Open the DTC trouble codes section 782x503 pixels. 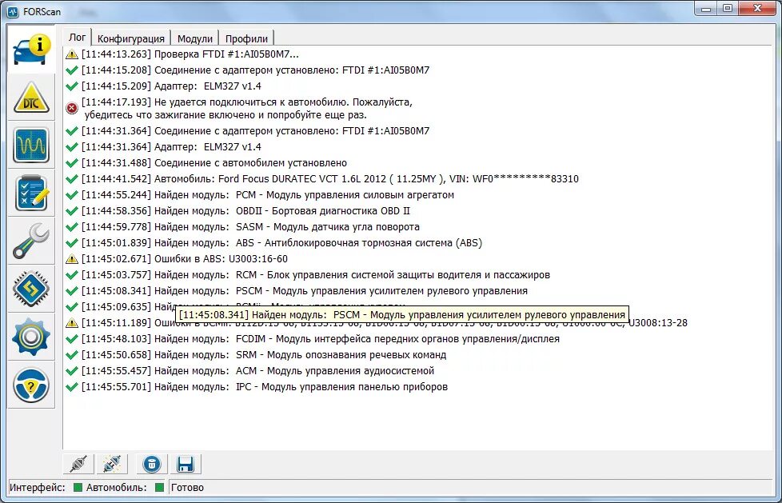(x=31, y=98)
